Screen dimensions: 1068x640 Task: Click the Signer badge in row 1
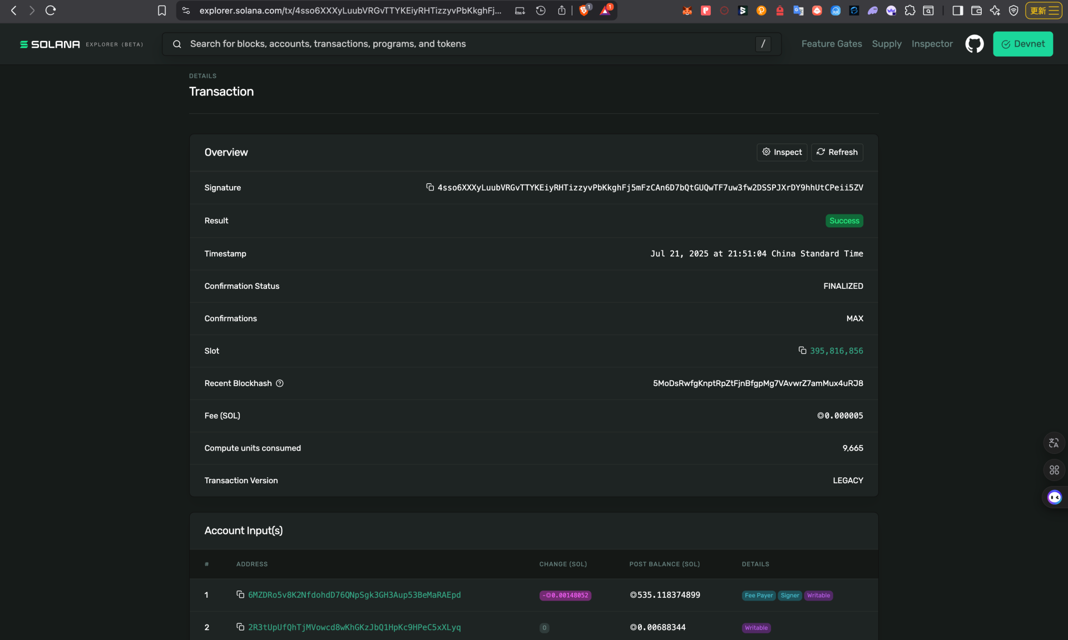point(790,596)
